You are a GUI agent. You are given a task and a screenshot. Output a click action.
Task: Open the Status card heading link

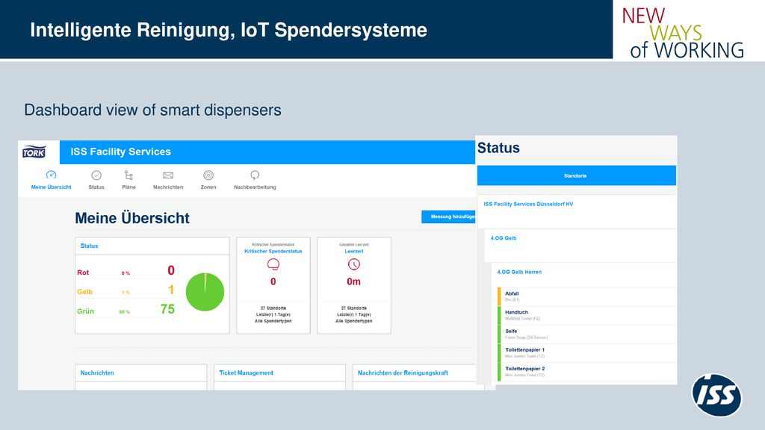(90, 246)
